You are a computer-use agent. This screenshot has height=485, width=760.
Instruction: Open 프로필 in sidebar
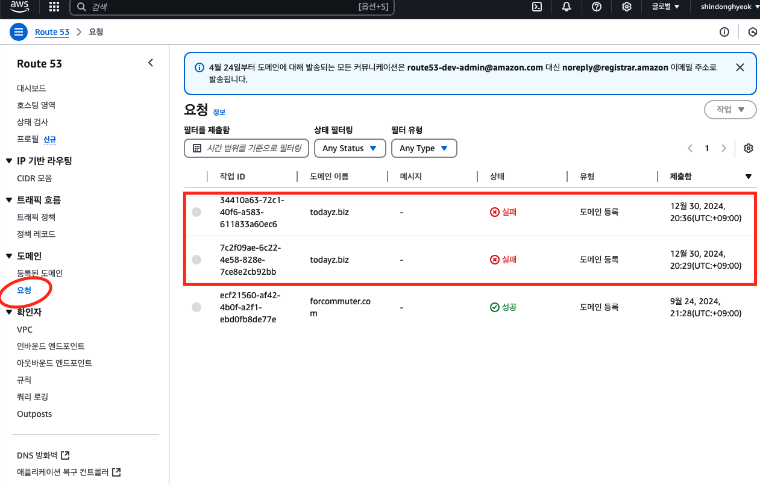coord(28,139)
